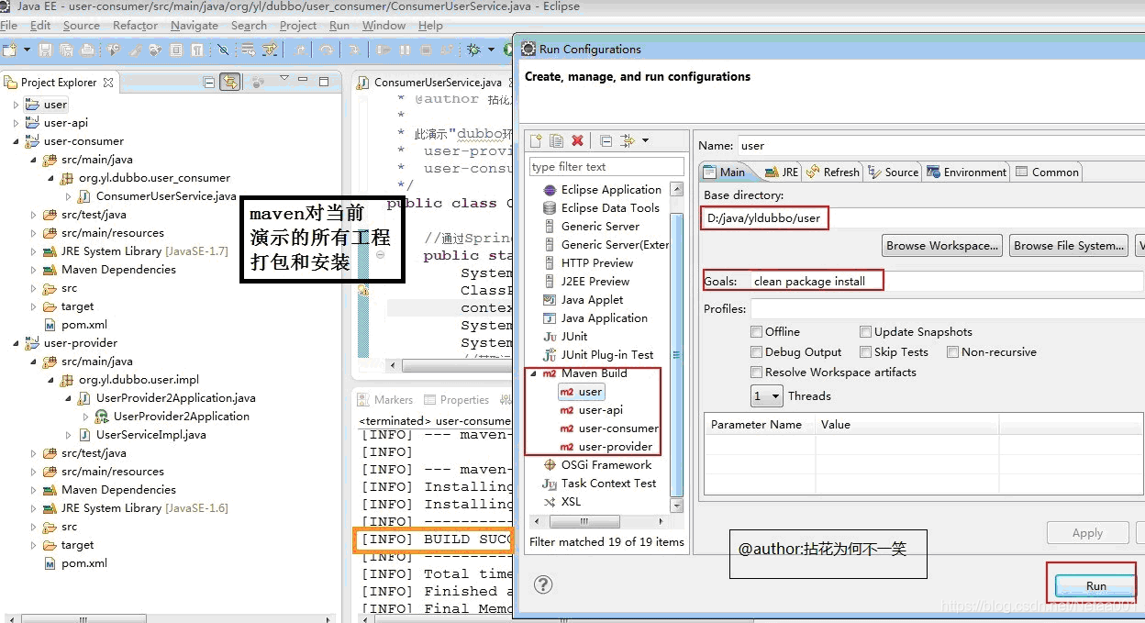Screen dimensions: 1145x623
Task: Expand the user-api project
Action: click(x=16, y=123)
